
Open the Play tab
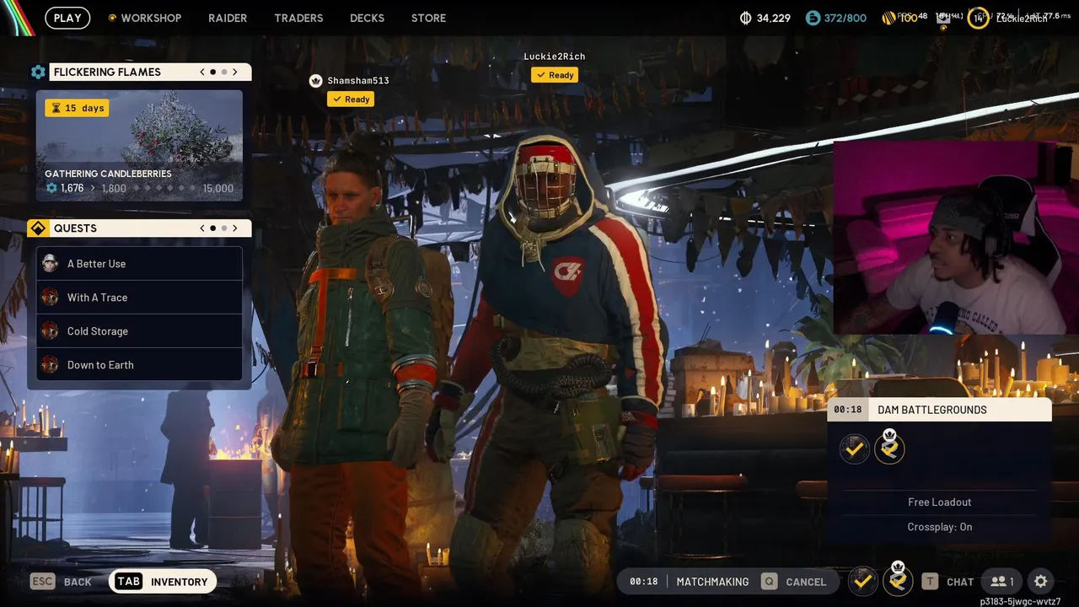point(67,18)
